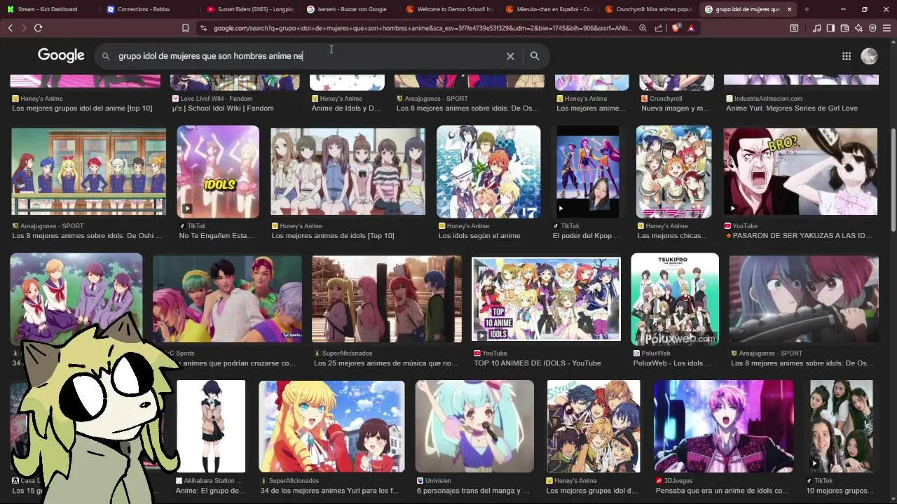Open the Google apps grid icon
897x504 pixels.
[x=847, y=56]
